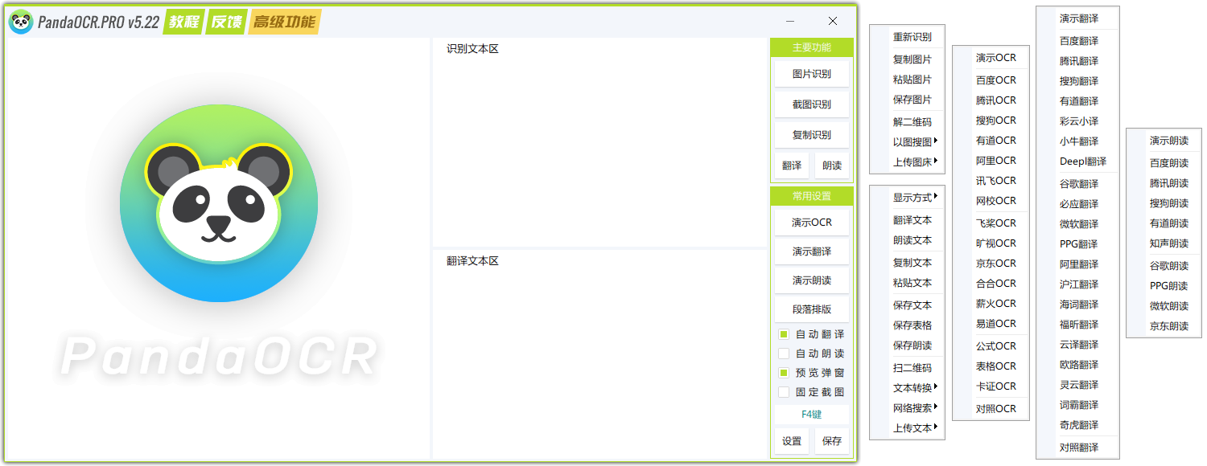Select 彩云小译 from the translation list
Screen dimensions: 1207x466
coord(1077,121)
